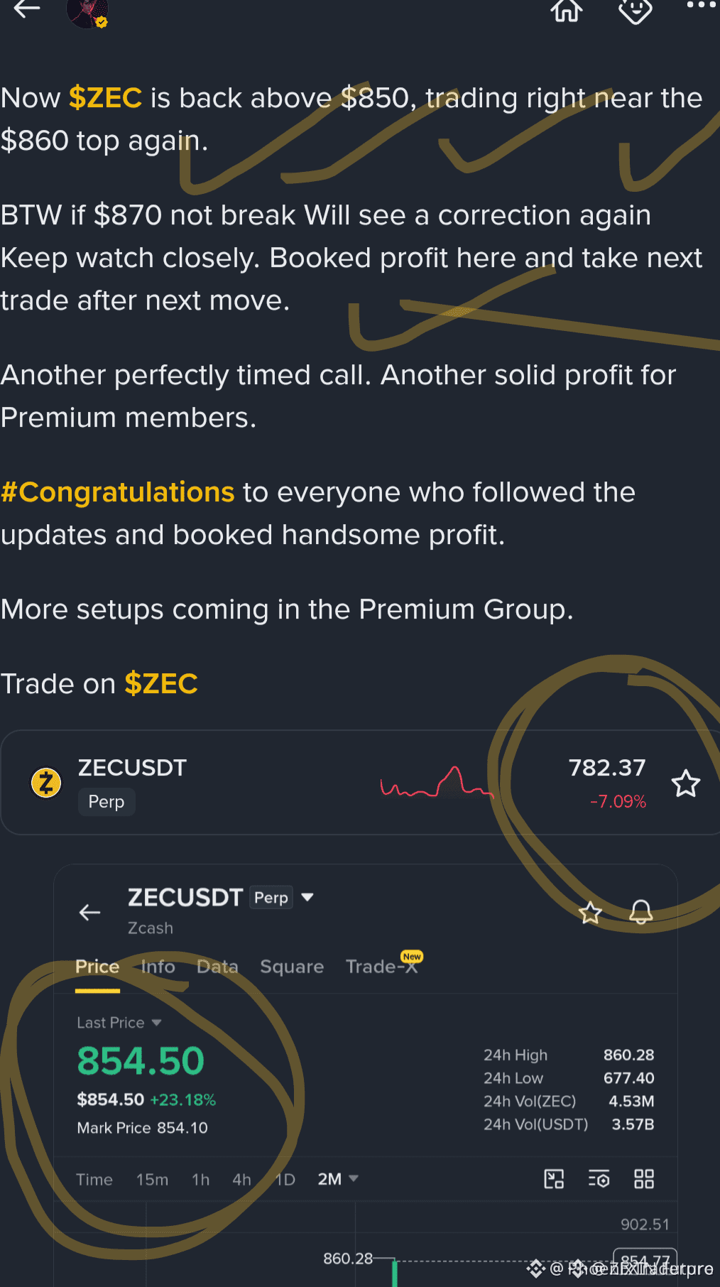720x1287 pixels.
Task: Open the four-squares grid layout icon
Action: (644, 1179)
